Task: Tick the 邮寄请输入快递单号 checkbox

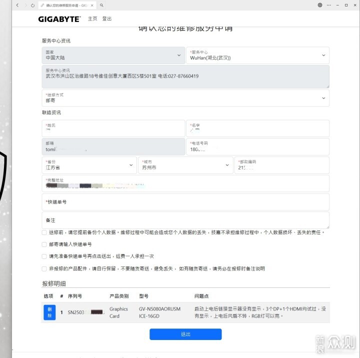Action: pos(44,244)
